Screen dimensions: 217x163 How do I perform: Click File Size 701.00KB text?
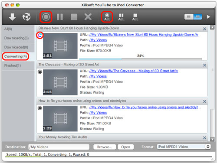pyautogui.click(x=95, y=123)
